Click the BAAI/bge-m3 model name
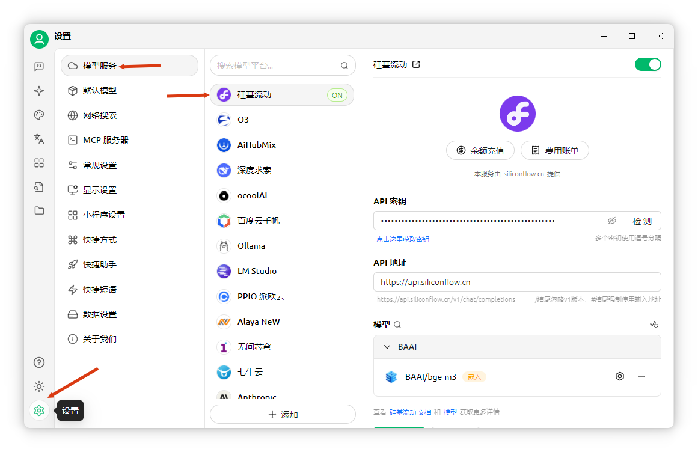Image resolution: width=698 pixels, height=452 pixels. tap(430, 377)
